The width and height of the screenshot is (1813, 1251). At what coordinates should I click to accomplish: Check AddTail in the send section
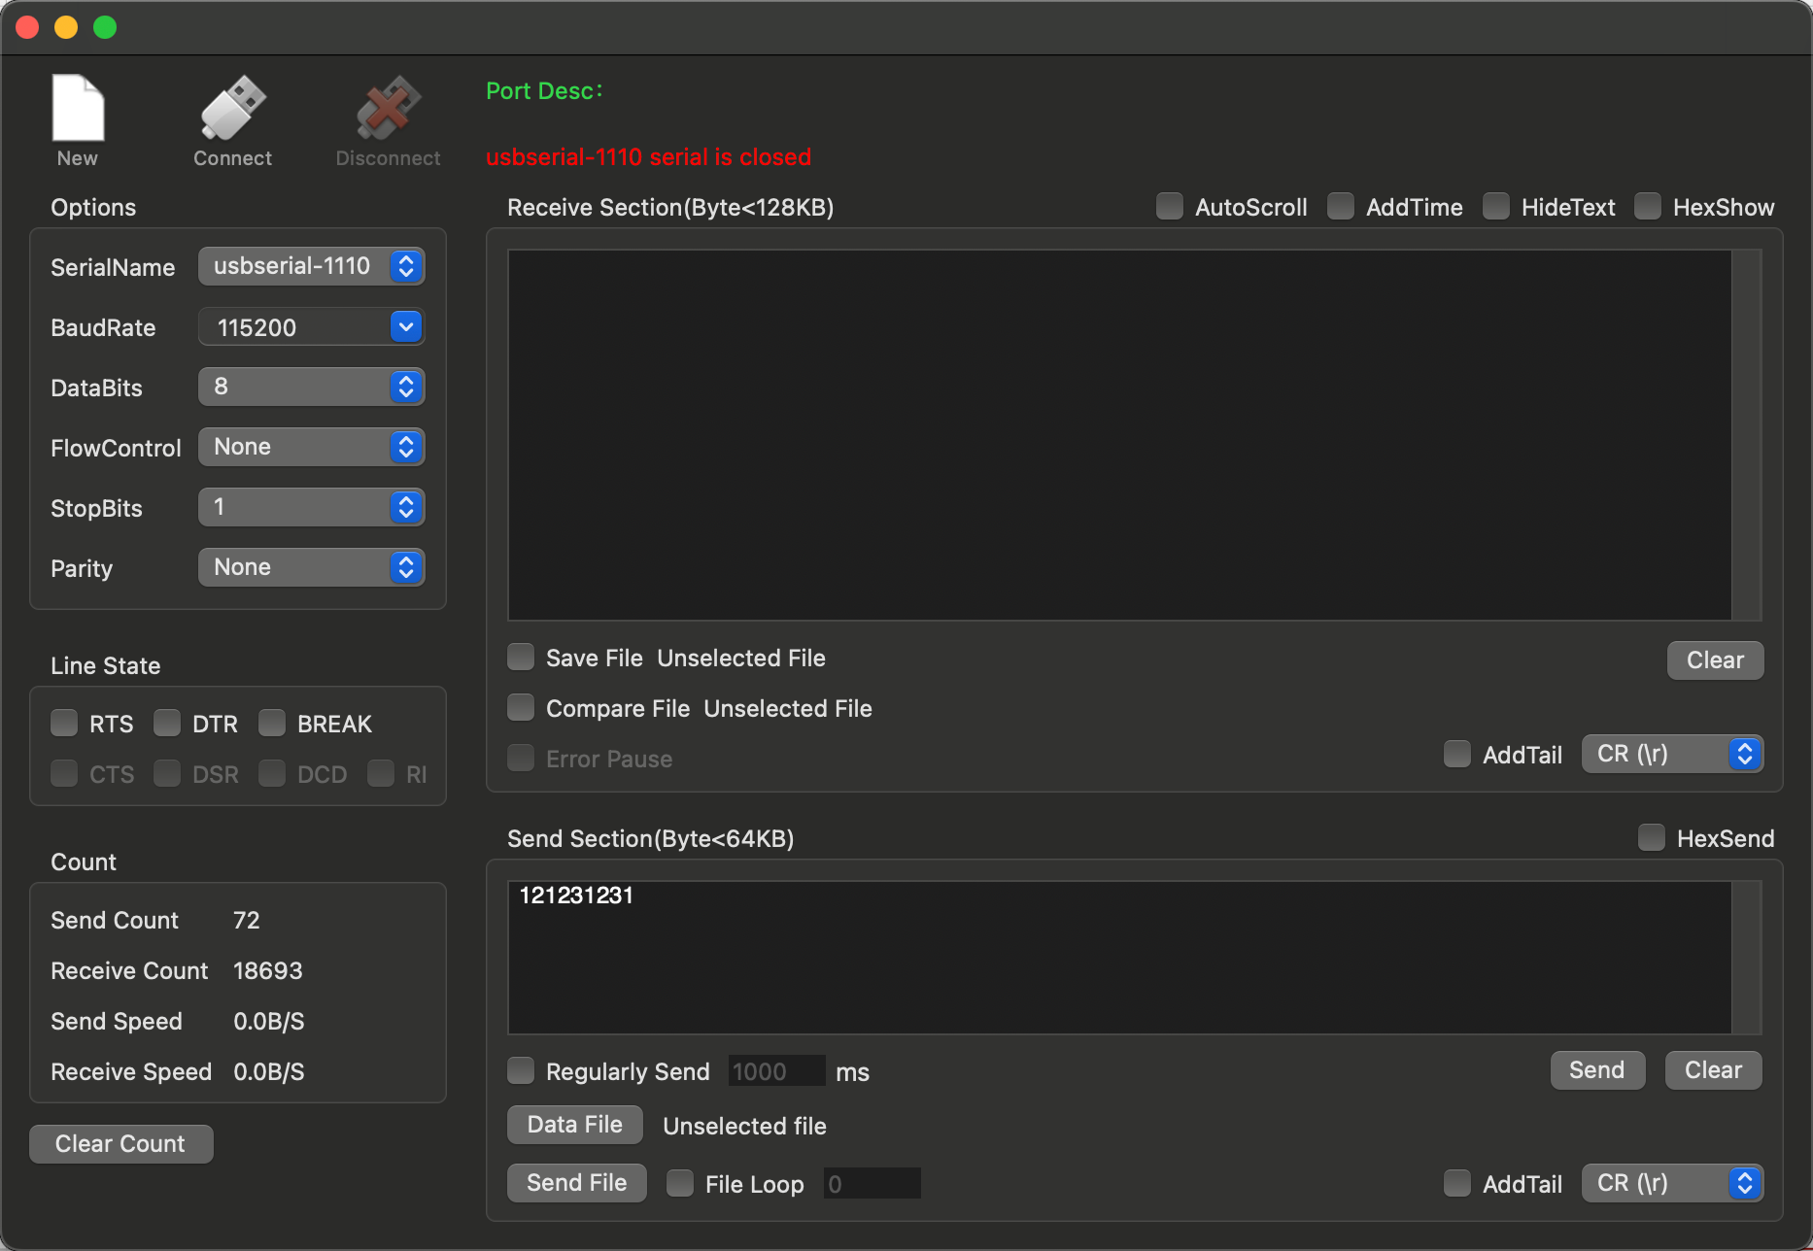click(x=1457, y=1183)
